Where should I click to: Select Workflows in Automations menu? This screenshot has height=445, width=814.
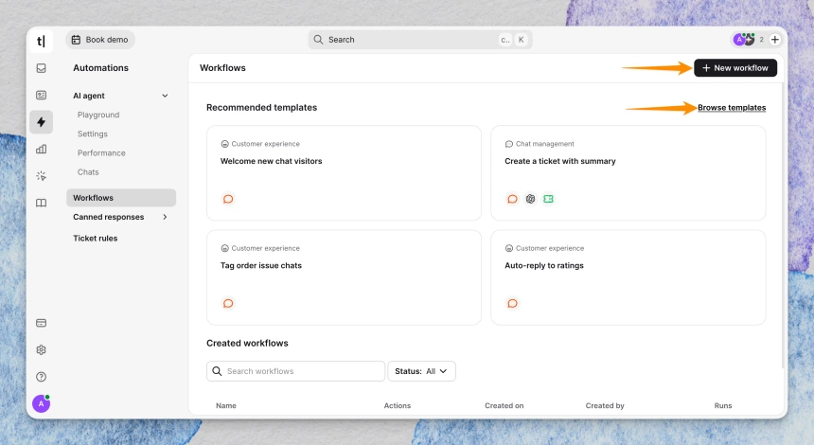tap(121, 198)
